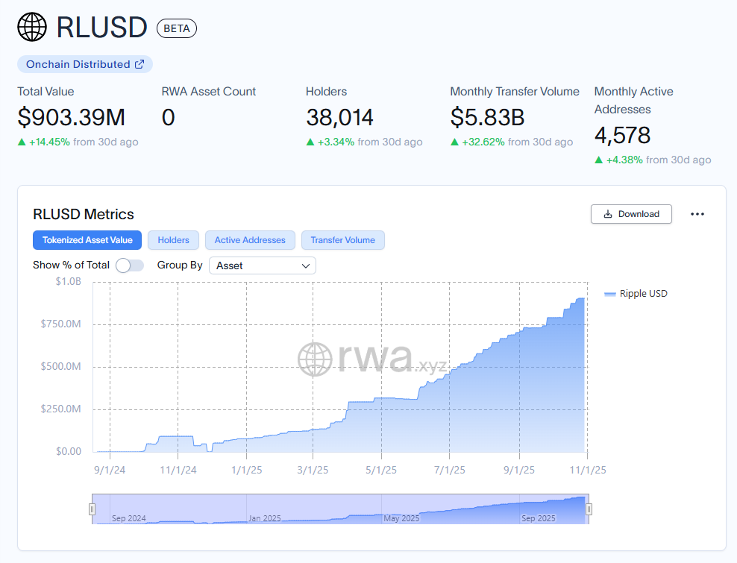Open the Active Addresses tab
The image size is (737, 563).
pos(250,240)
